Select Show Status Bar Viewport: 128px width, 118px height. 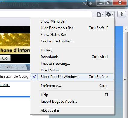coord(72,35)
